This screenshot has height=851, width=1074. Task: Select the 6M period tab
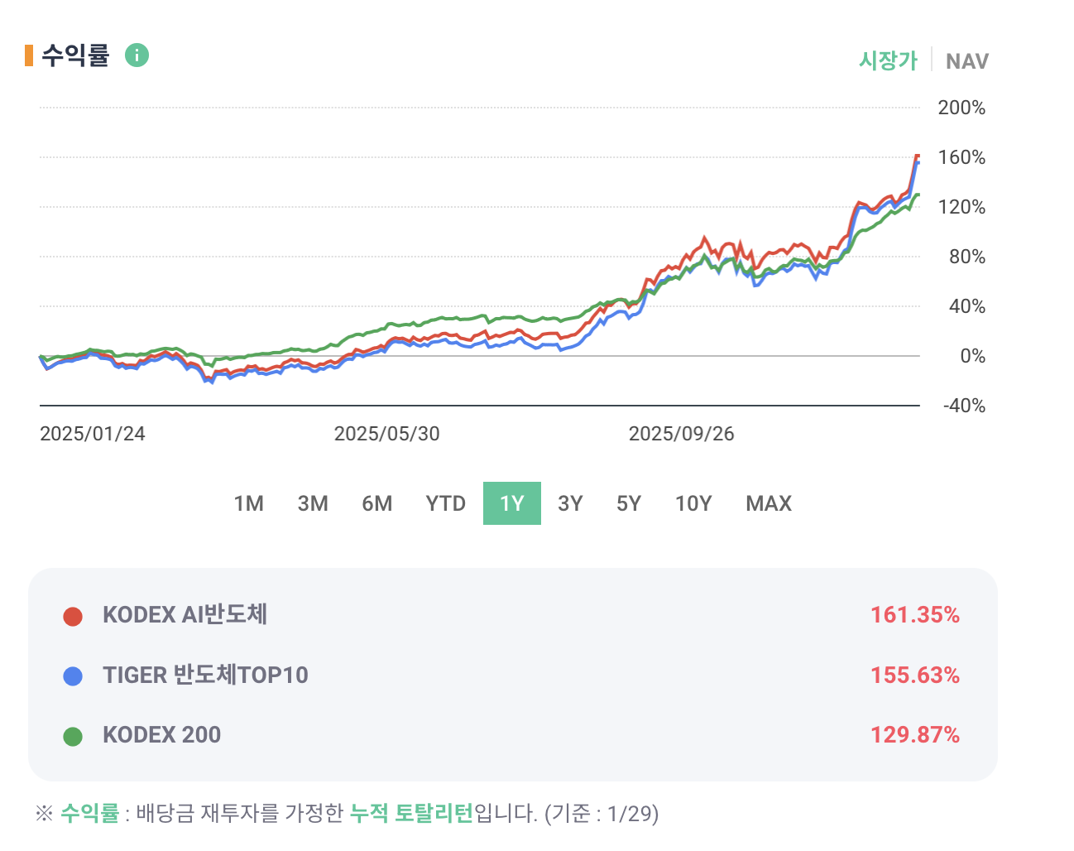coord(377,503)
